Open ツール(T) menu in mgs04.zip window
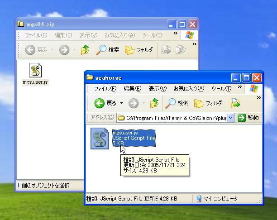This screenshot has width=277, height=220. click(152, 35)
